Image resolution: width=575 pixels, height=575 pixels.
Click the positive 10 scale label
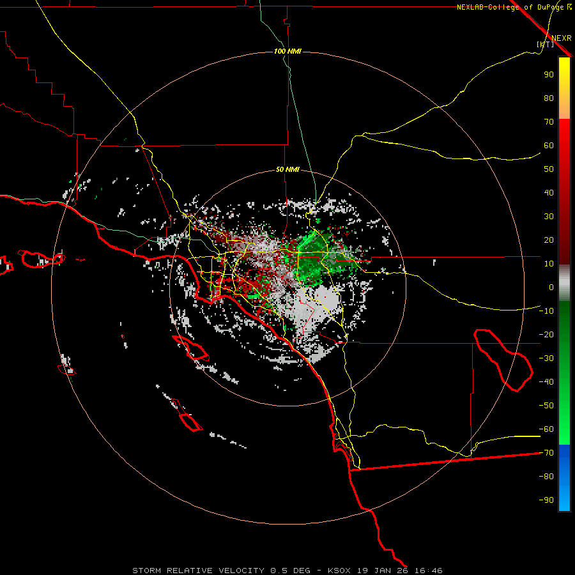click(549, 264)
